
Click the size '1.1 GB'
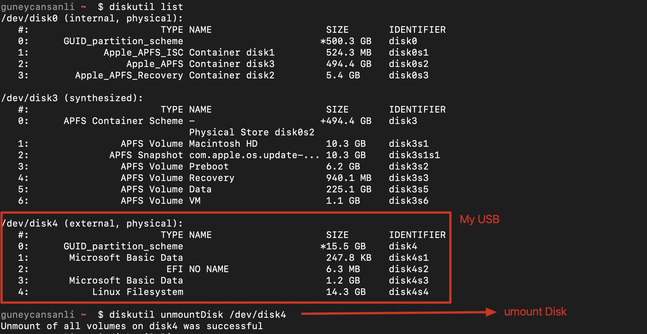pos(343,201)
